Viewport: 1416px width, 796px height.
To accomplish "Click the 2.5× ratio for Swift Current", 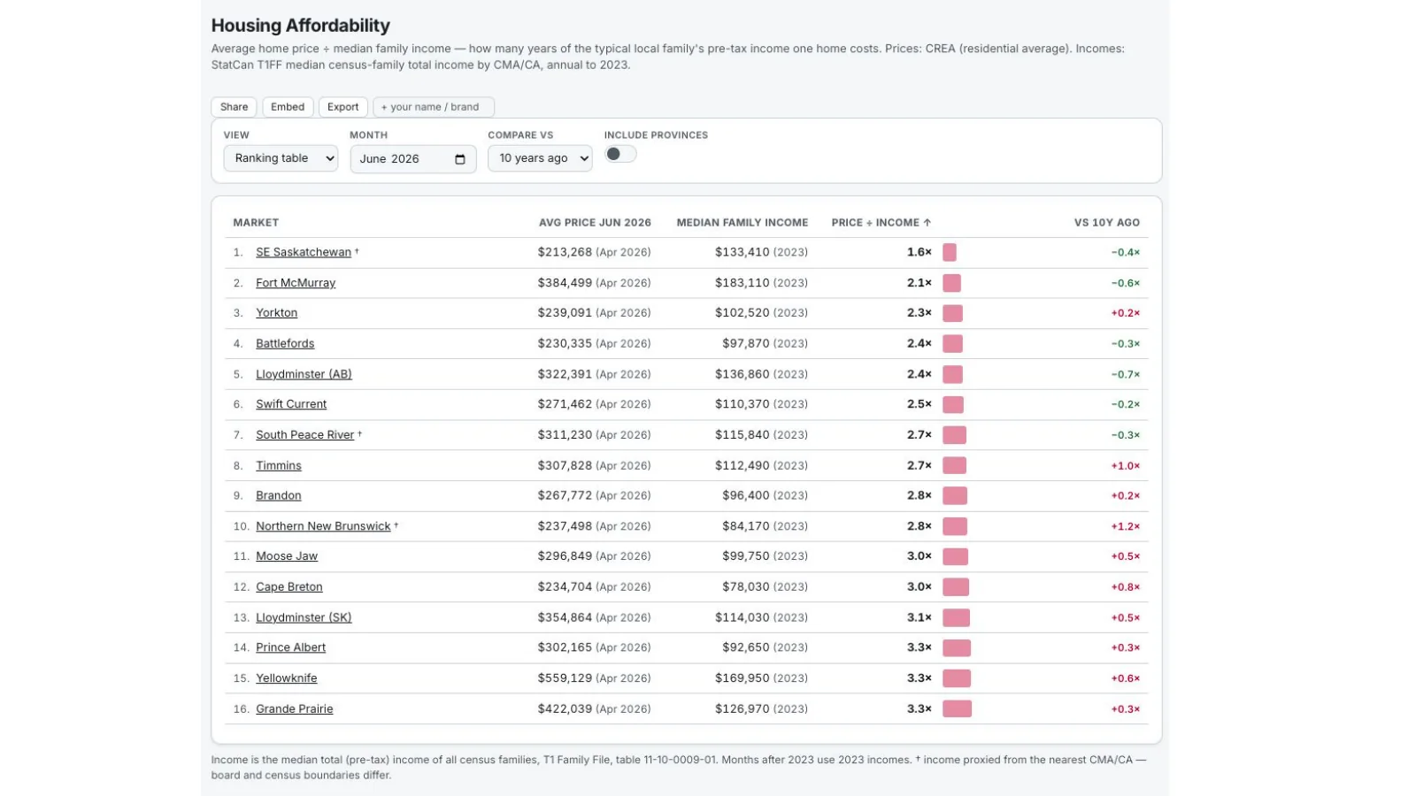I will click(920, 404).
